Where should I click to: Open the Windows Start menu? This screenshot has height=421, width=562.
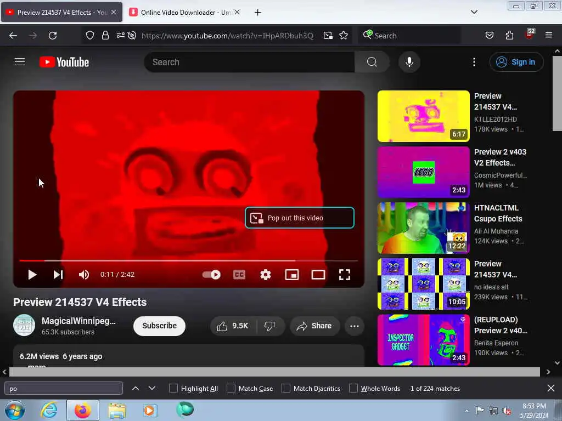15,410
